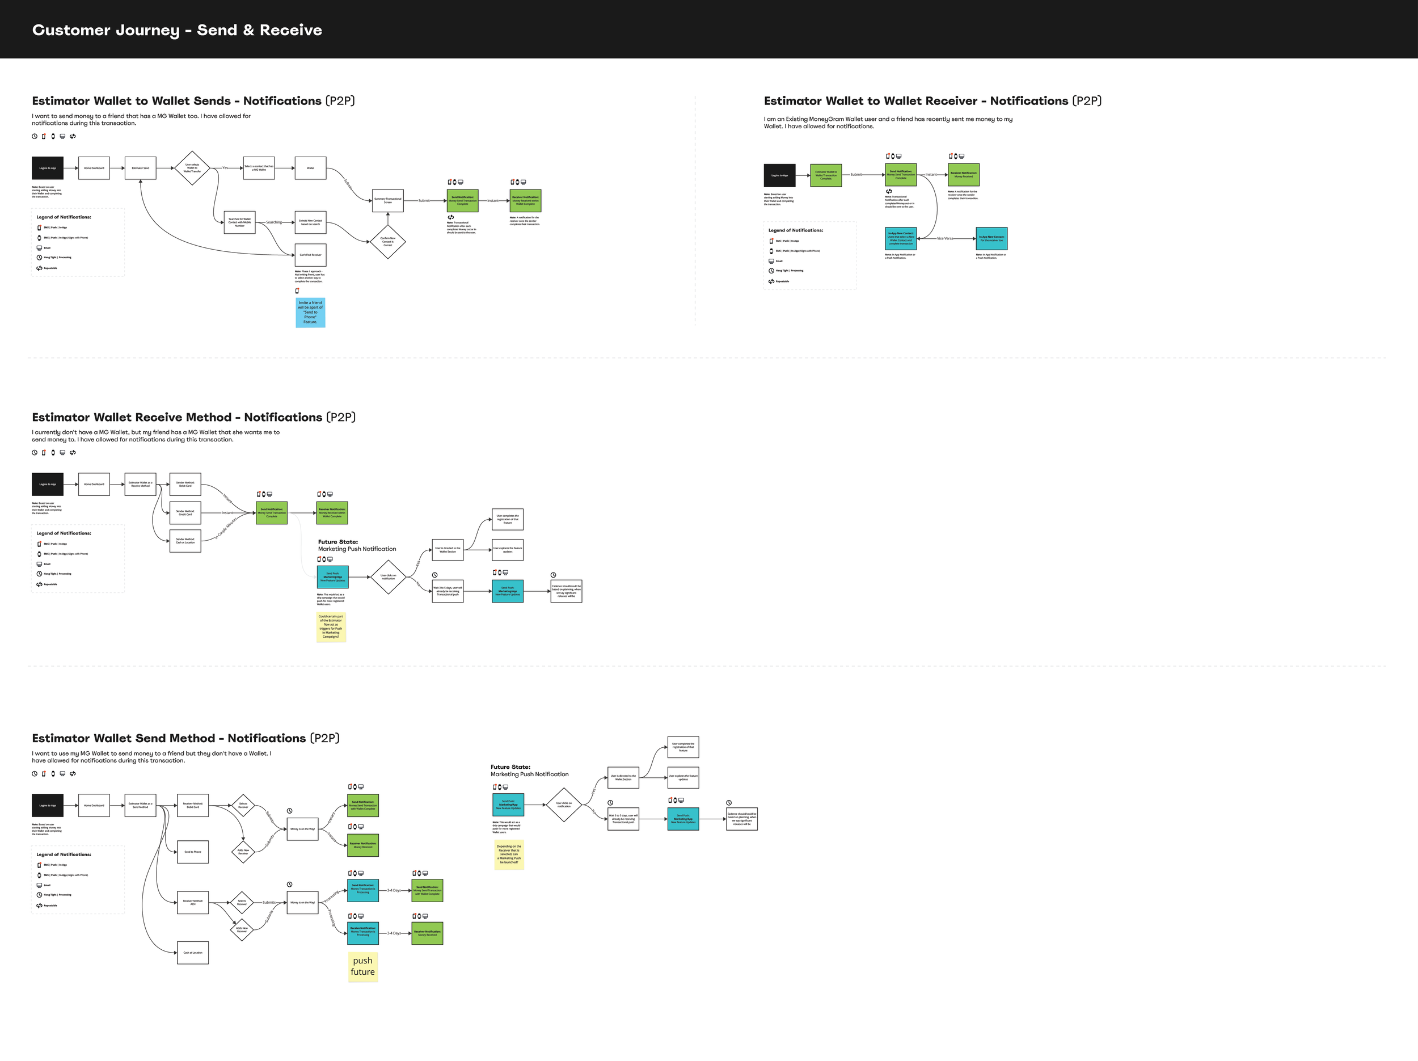
Task: Click the repeatable icon under Wallet Sends Send Notification box
Action: (451, 217)
